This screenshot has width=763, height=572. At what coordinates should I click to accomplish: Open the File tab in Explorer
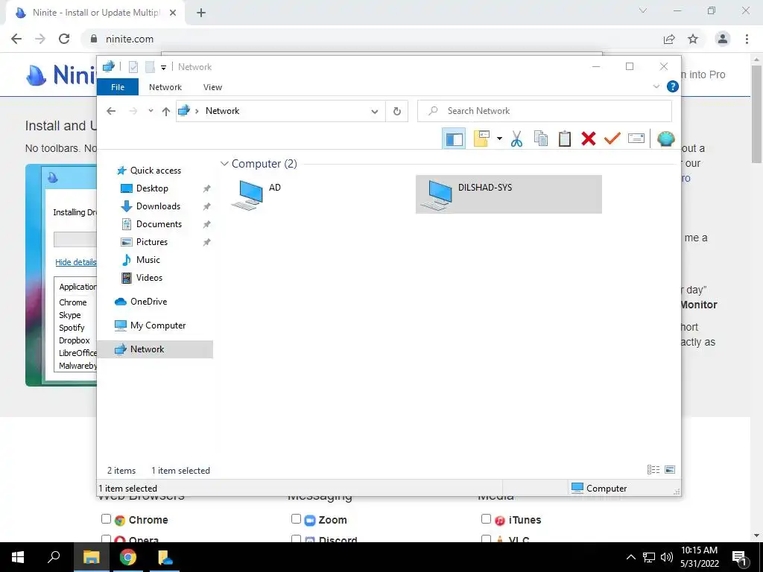pos(118,87)
